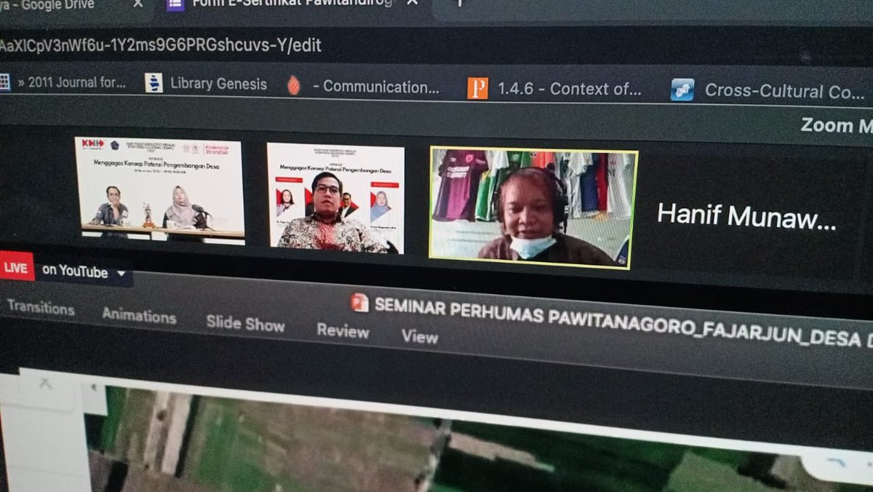Open the Animations ribbon tab
The image size is (873, 492).
(x=139, y=315)
